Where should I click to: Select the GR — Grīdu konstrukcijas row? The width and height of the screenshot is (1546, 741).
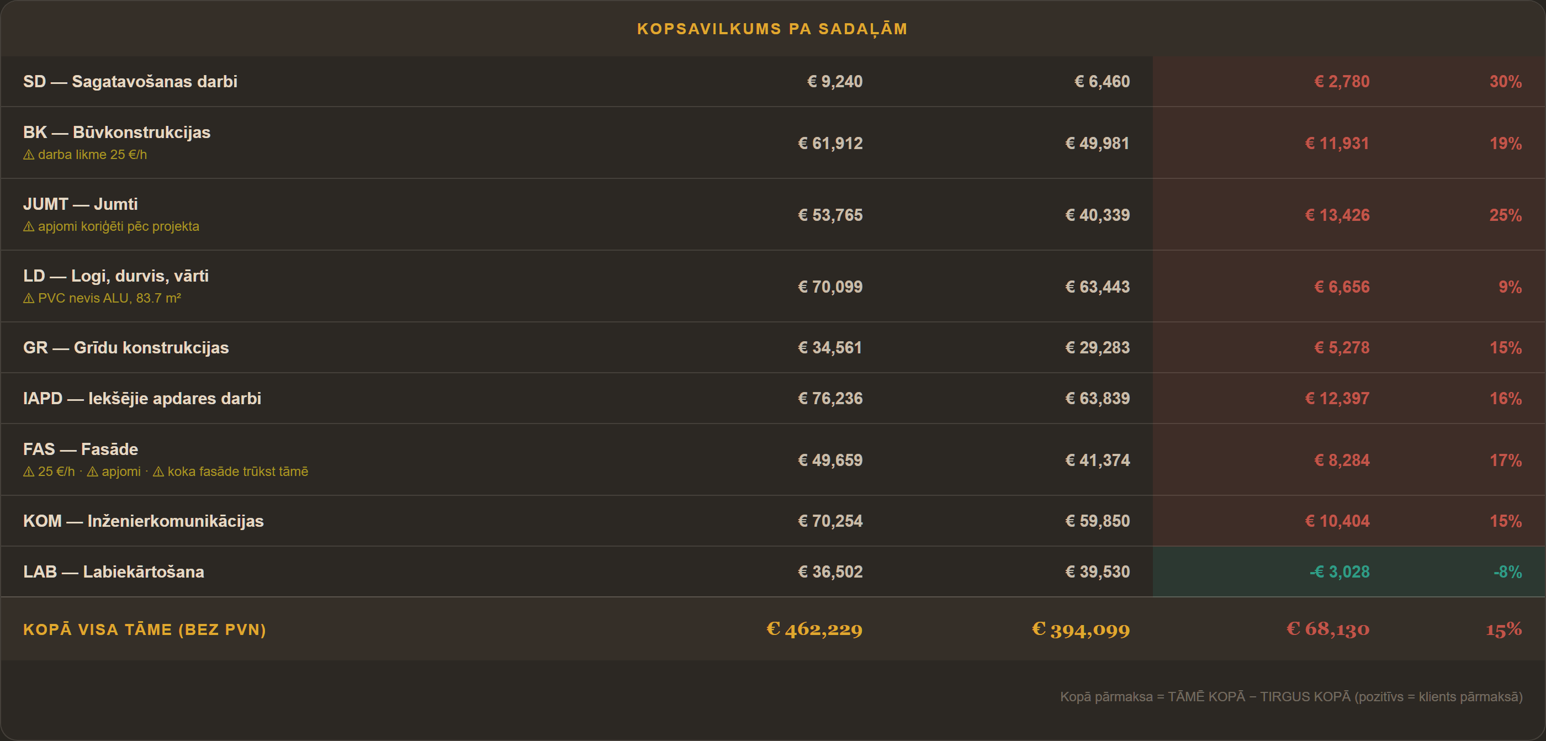(773, 347)
